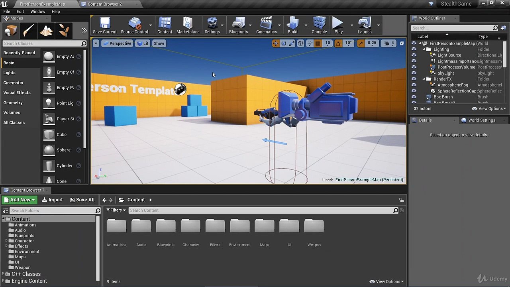Open Window menu
Viewport: 510px width, 287px height.
[38, 12]
